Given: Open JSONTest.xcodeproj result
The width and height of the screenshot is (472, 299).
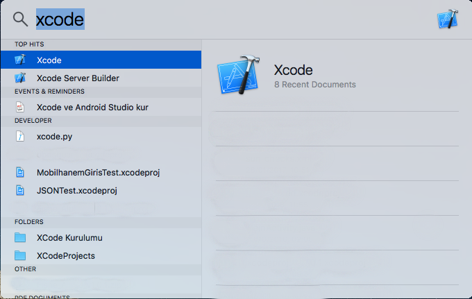Looking at the screenshot, I should 101,190.
